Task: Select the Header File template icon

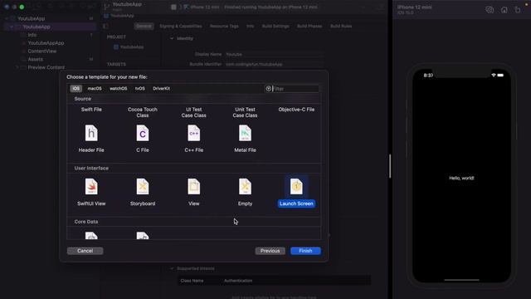Action: pyautogui.click(x=91, y=133)
